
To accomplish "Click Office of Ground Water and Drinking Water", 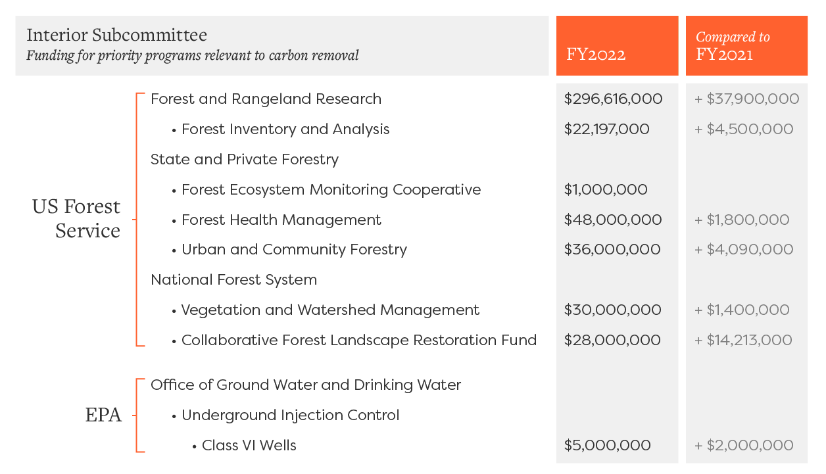I will [306, 385].
